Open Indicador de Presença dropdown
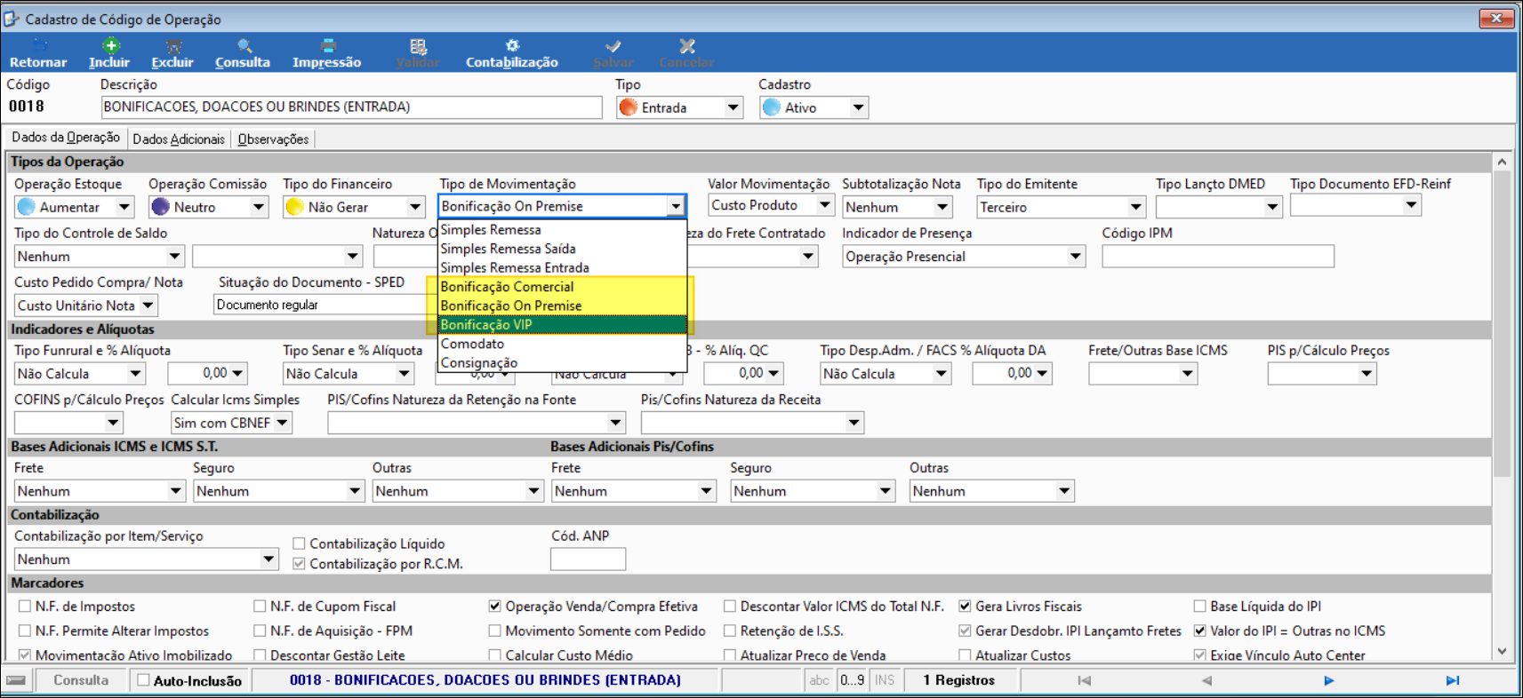 (x=1075, y=257)
